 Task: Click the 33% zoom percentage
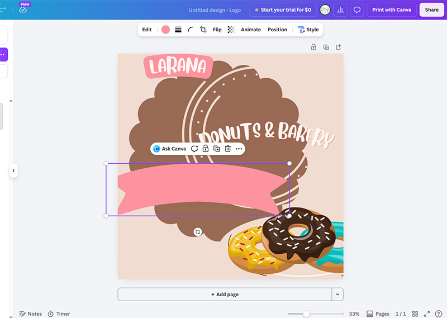(354, 314)
